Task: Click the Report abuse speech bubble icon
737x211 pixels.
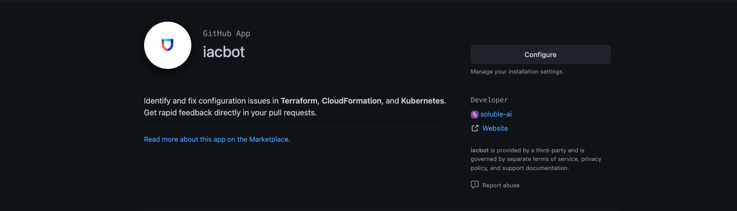Action: point(475,185)
